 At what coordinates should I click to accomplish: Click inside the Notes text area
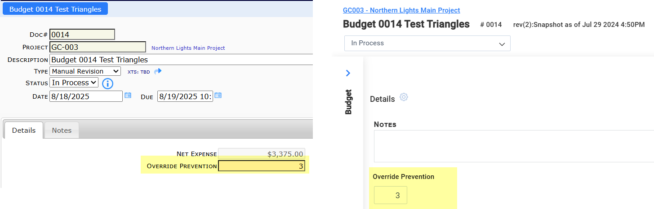pyautogui.click(x=512, y=146)
